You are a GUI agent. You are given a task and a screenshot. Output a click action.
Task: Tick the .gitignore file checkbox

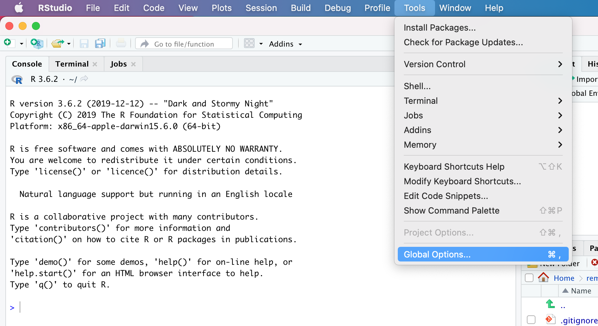(x=531, y=320)
